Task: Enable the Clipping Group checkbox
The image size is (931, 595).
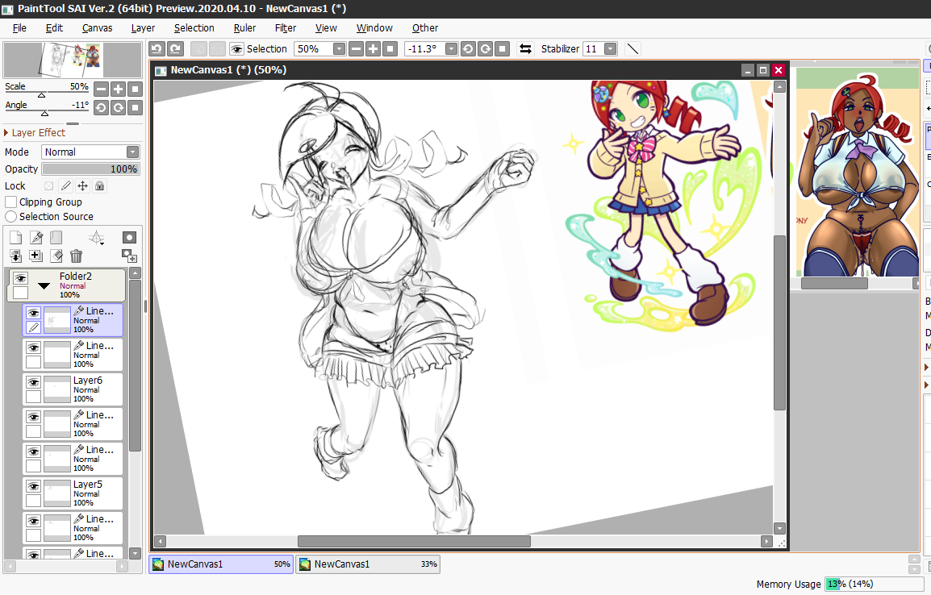Action: pyautogui.click(x=10, y=202)
